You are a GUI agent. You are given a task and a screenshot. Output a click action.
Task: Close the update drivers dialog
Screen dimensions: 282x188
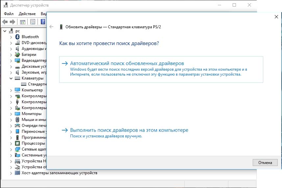click(276, 17)
